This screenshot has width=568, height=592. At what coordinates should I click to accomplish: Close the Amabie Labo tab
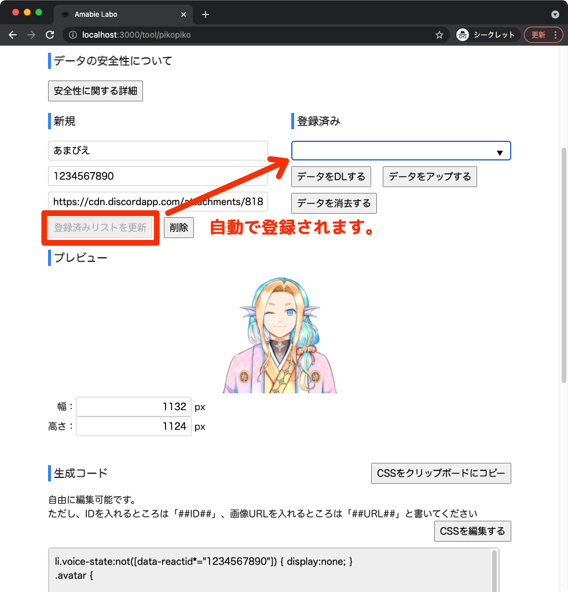pos(184,14)
